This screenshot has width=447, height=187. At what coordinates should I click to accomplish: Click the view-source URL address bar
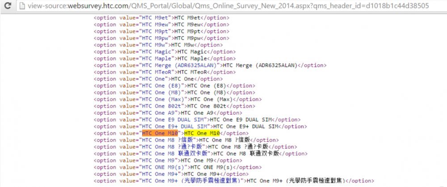(x=223, y=6)
